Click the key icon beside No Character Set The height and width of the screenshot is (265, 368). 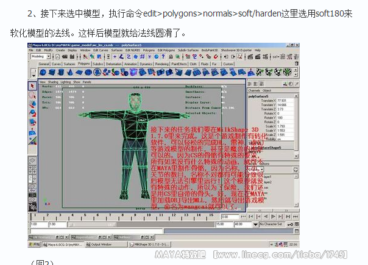click(290, 225)
